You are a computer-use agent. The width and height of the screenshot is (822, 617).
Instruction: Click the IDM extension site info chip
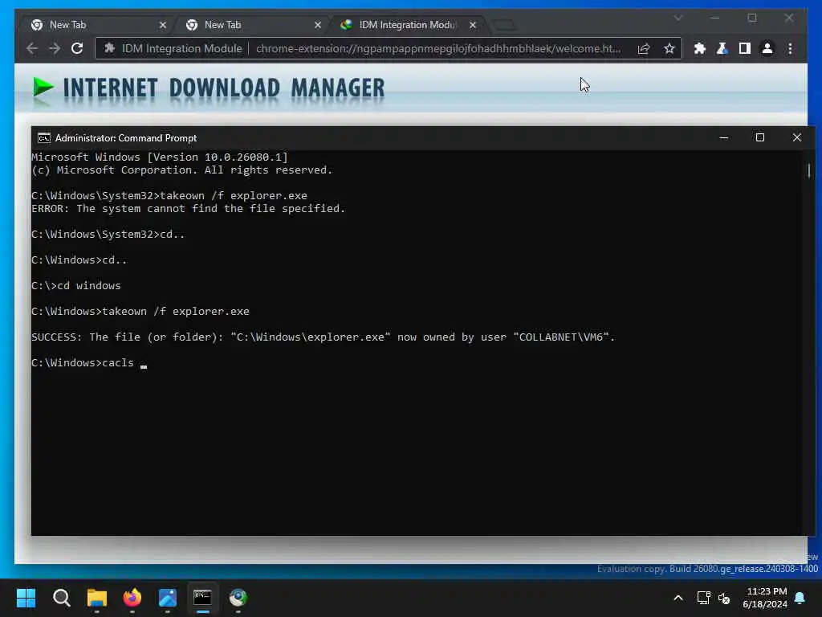pyautogui.click(x=174, y=49)
